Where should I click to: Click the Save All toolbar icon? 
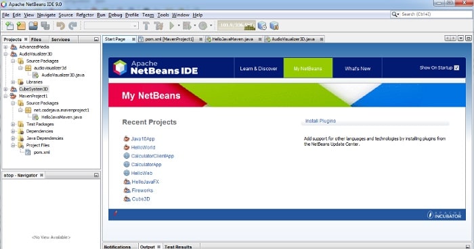45,26
